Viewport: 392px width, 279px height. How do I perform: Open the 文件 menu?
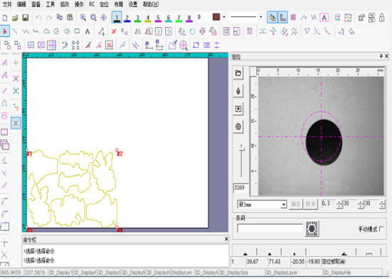pyautogui.click(x=7, y=4)
